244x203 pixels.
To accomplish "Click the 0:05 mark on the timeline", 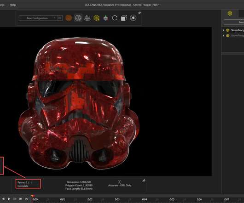I will point(172,199).
